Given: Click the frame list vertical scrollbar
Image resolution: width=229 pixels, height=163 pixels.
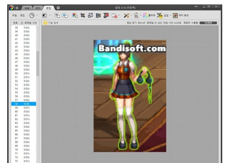Looking at the screenshot, I should click(38, 64).
